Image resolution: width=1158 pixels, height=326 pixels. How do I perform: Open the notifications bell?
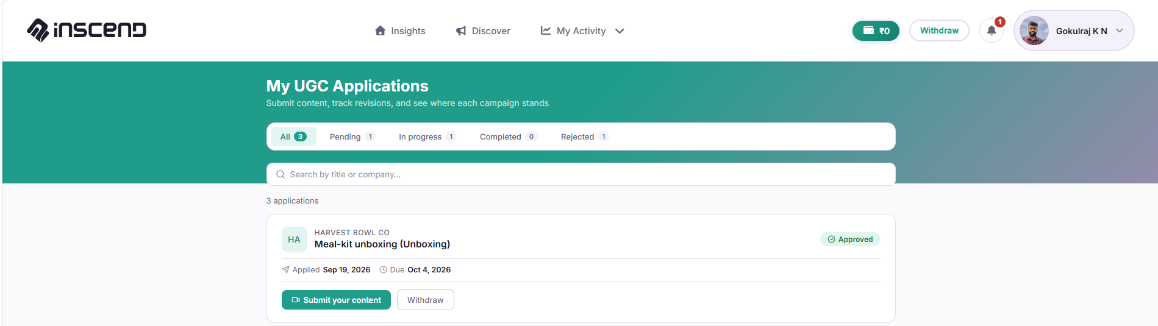click(992, 30)
